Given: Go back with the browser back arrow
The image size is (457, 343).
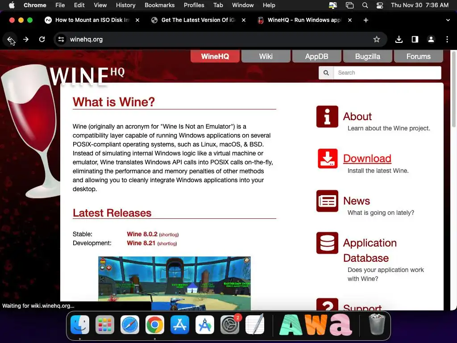Looking at the screenshot, I should point(10,39).
